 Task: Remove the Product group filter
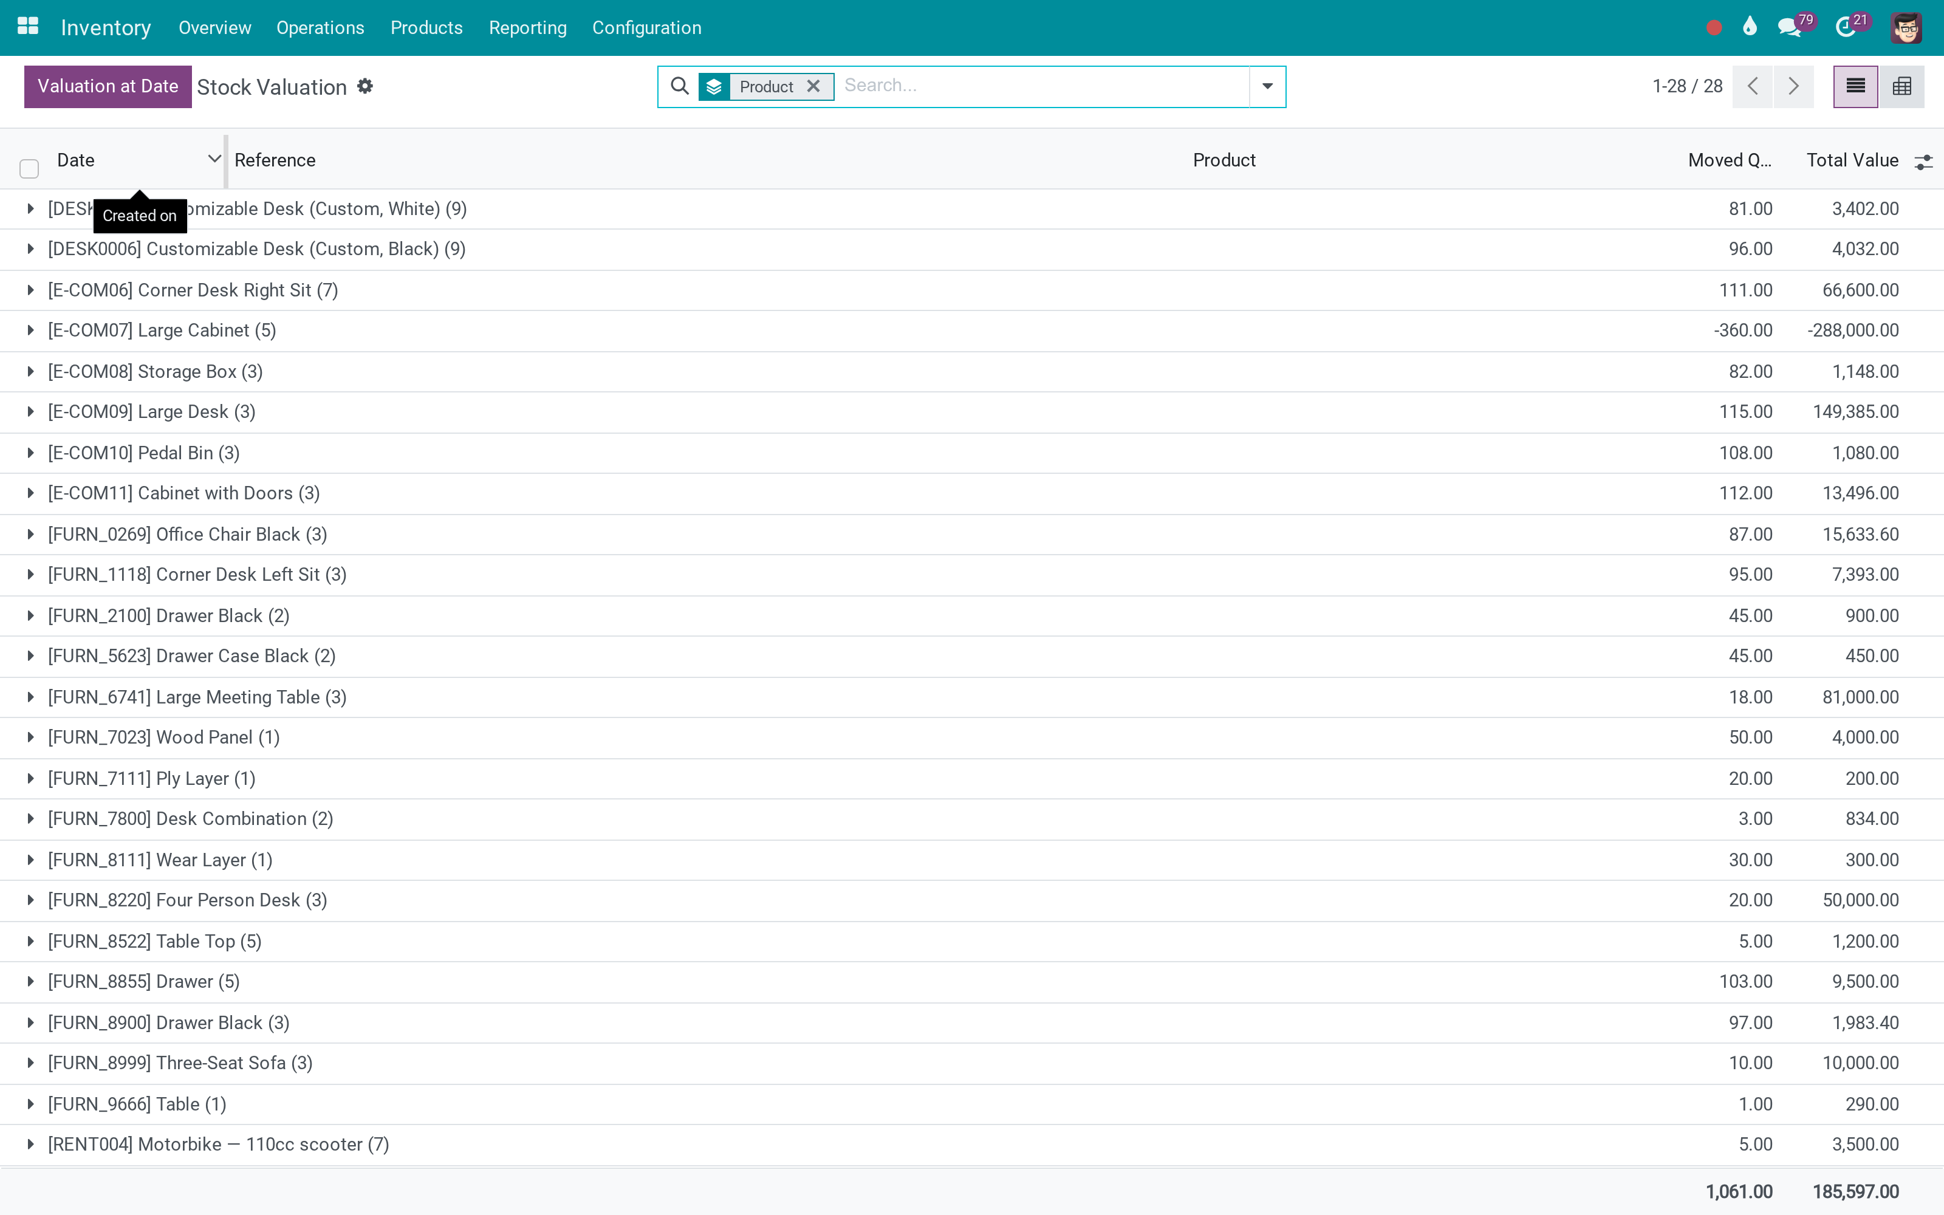(813, 86)
